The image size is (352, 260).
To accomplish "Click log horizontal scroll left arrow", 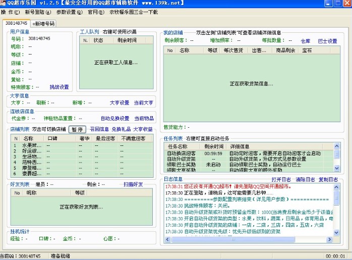I will coord(167,239).
